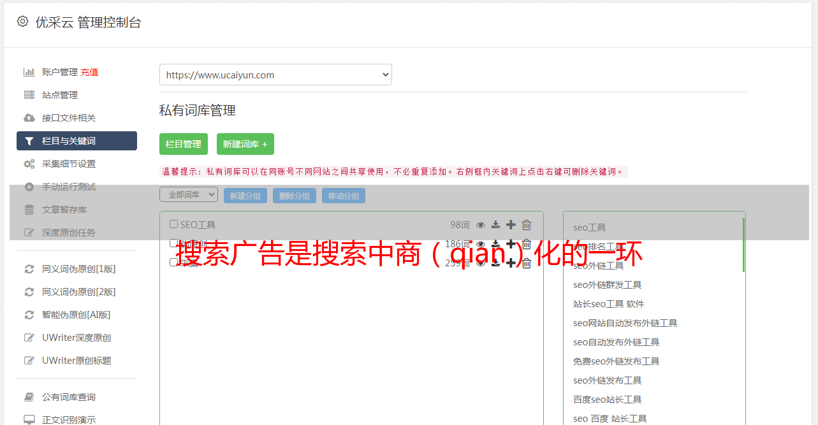Select keyword '百度seo站长工具'

(608, 400)
